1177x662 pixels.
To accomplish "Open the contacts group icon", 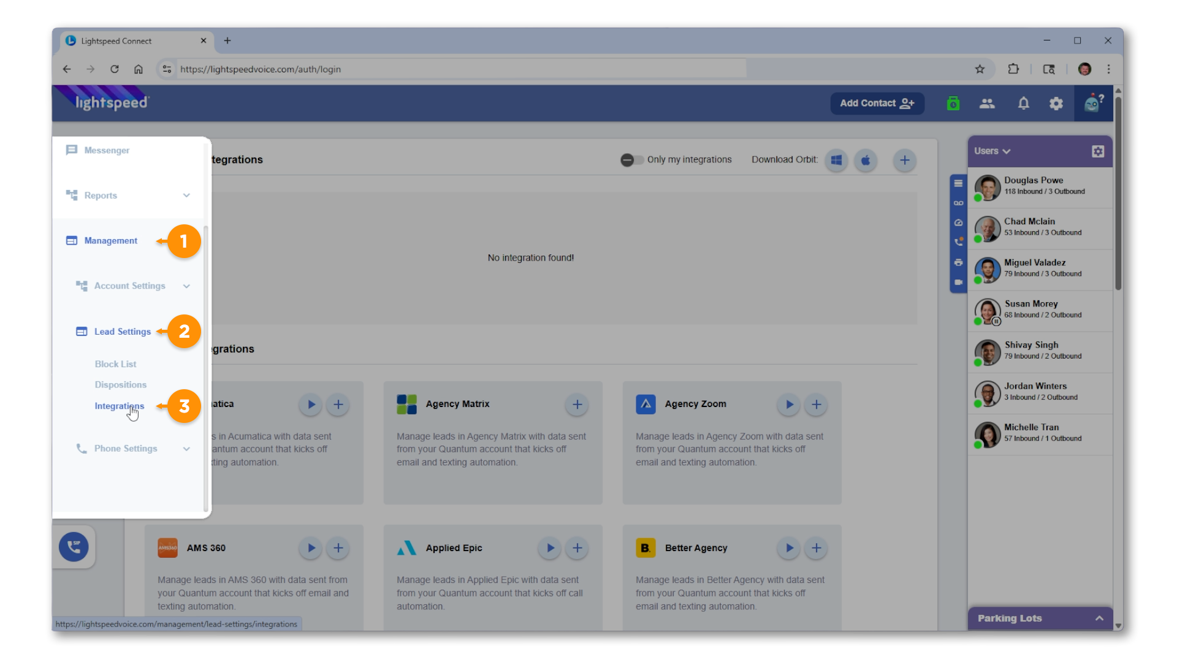I will pyautogui.click(x=987, y=104).
